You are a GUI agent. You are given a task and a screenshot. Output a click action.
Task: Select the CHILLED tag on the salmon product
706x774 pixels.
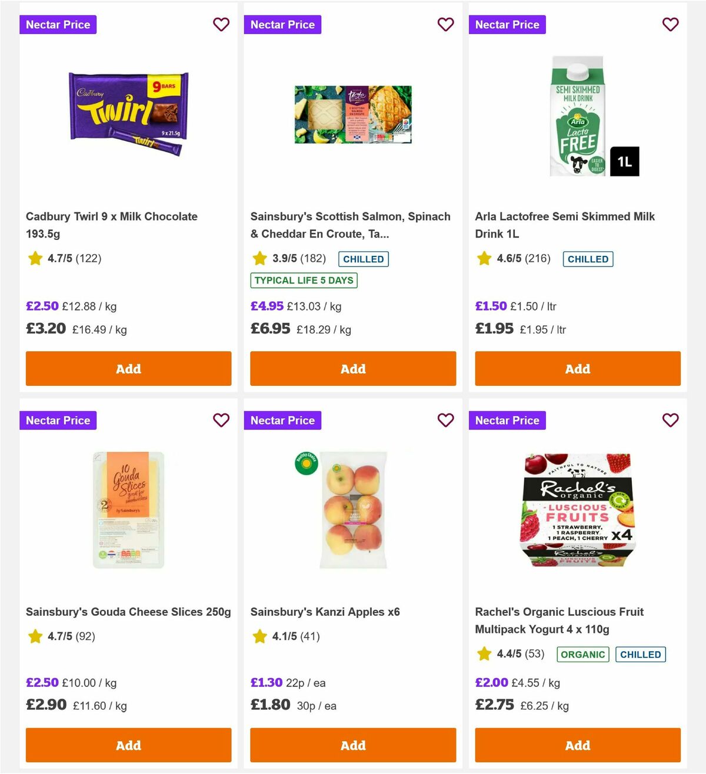click(x=363, y=259)
